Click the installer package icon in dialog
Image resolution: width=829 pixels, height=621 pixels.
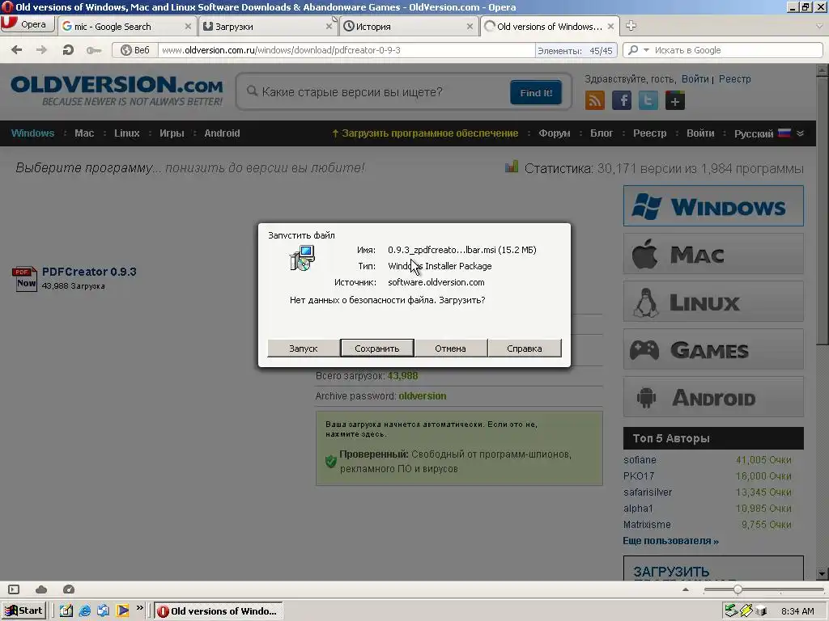point(303,259)
